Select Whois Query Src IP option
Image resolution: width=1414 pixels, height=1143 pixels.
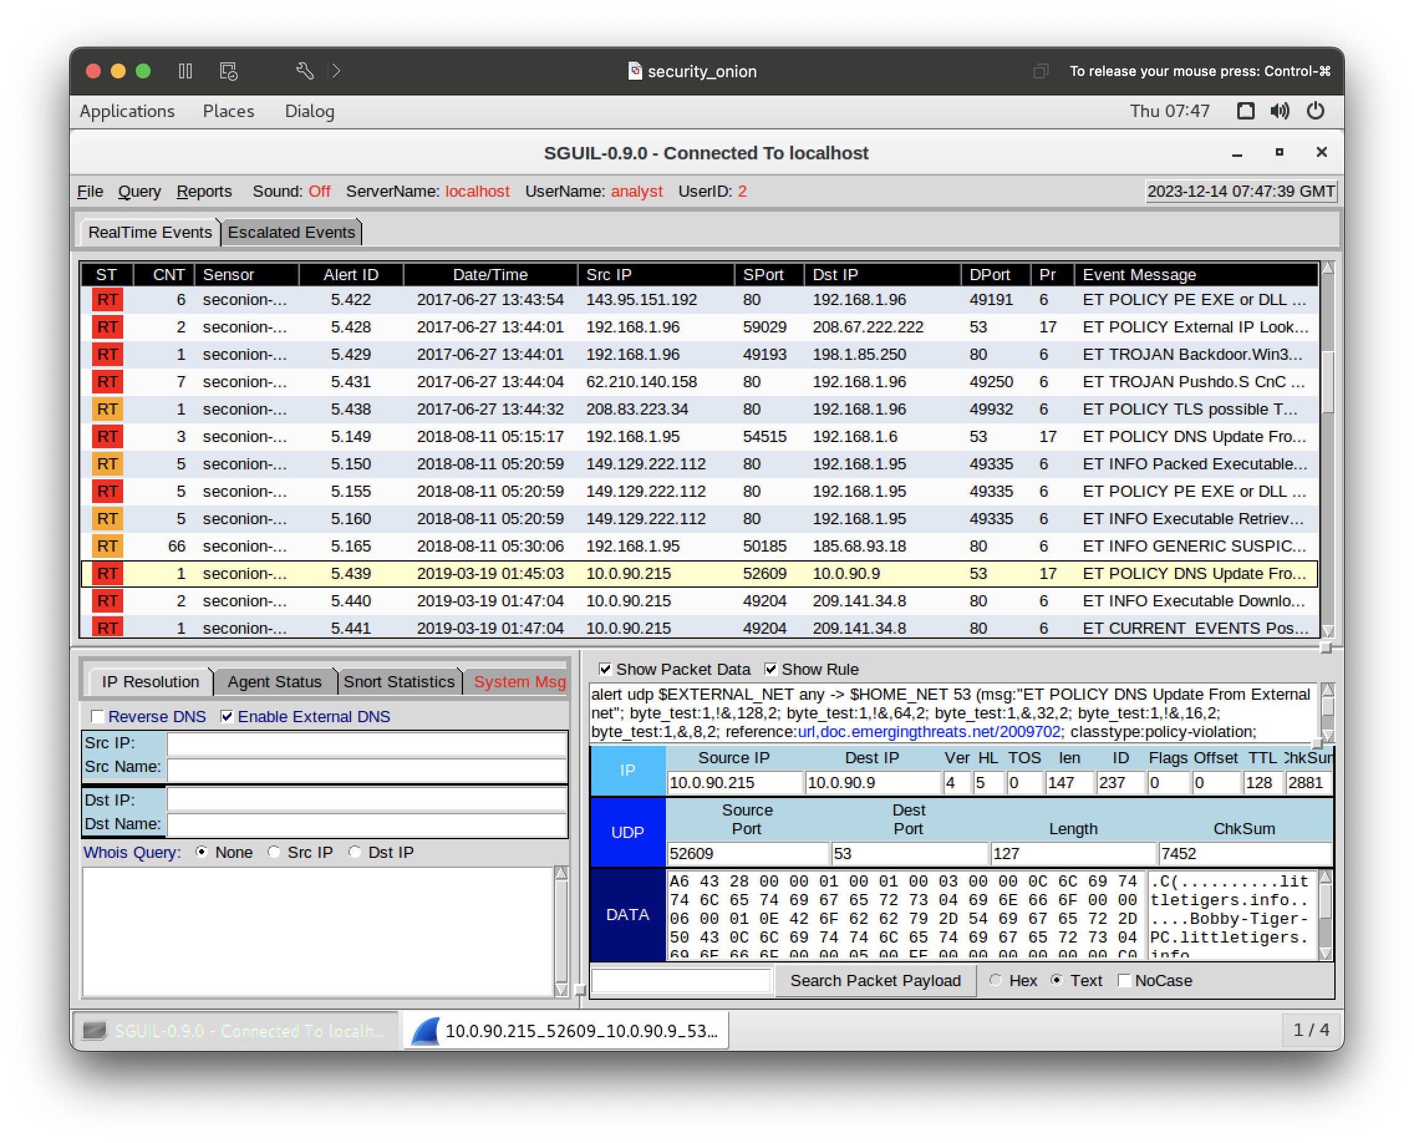(x=274, y=852)
